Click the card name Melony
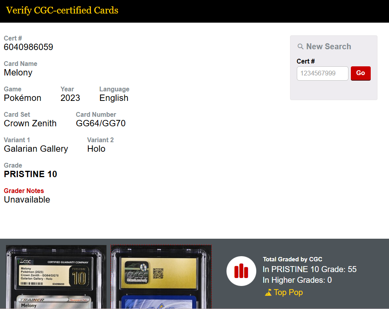This screenshot has width=389, height=309. click(18, 72)
